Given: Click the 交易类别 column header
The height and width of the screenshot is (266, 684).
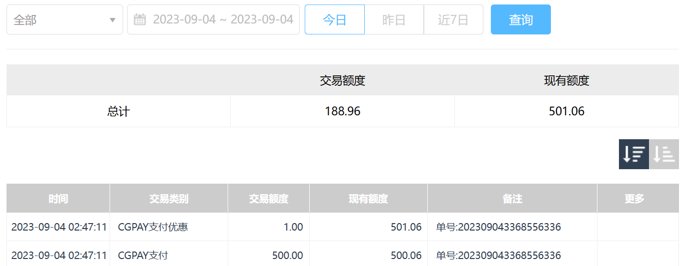Looking at the screenshot, I should 169,199.
